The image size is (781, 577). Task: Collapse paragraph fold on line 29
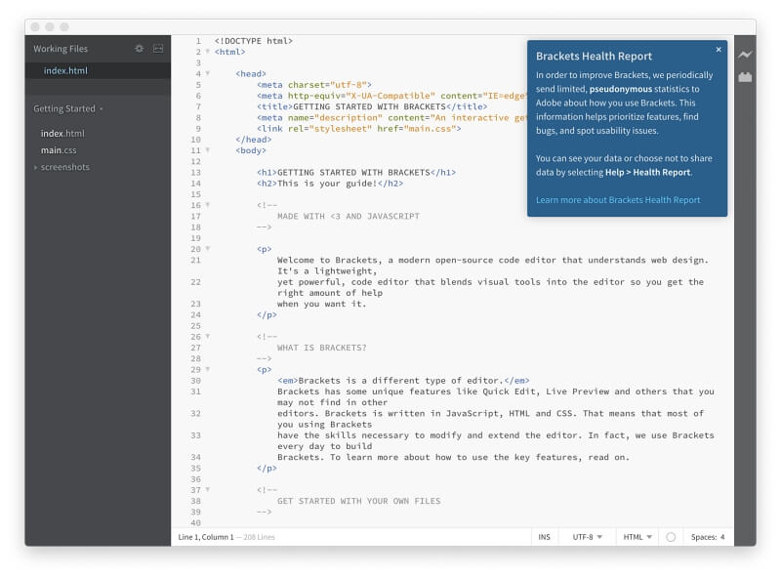tap(208, 369)
